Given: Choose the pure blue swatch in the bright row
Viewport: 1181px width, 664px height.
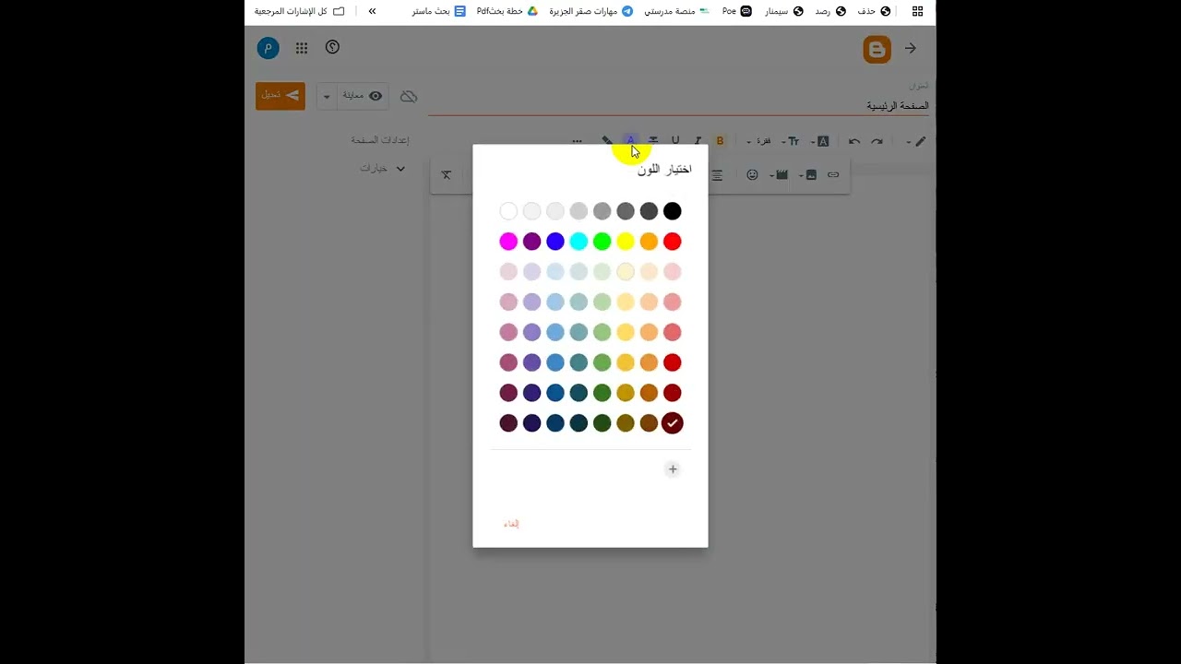Looking at the screenshot, I should [x=555, y=242].
